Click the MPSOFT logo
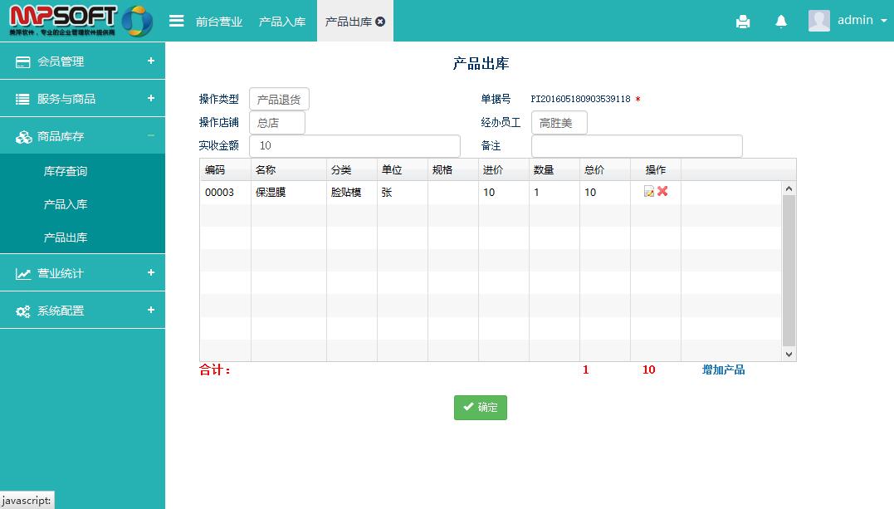This screenshot has height=509, width=894. coord(81,21)
